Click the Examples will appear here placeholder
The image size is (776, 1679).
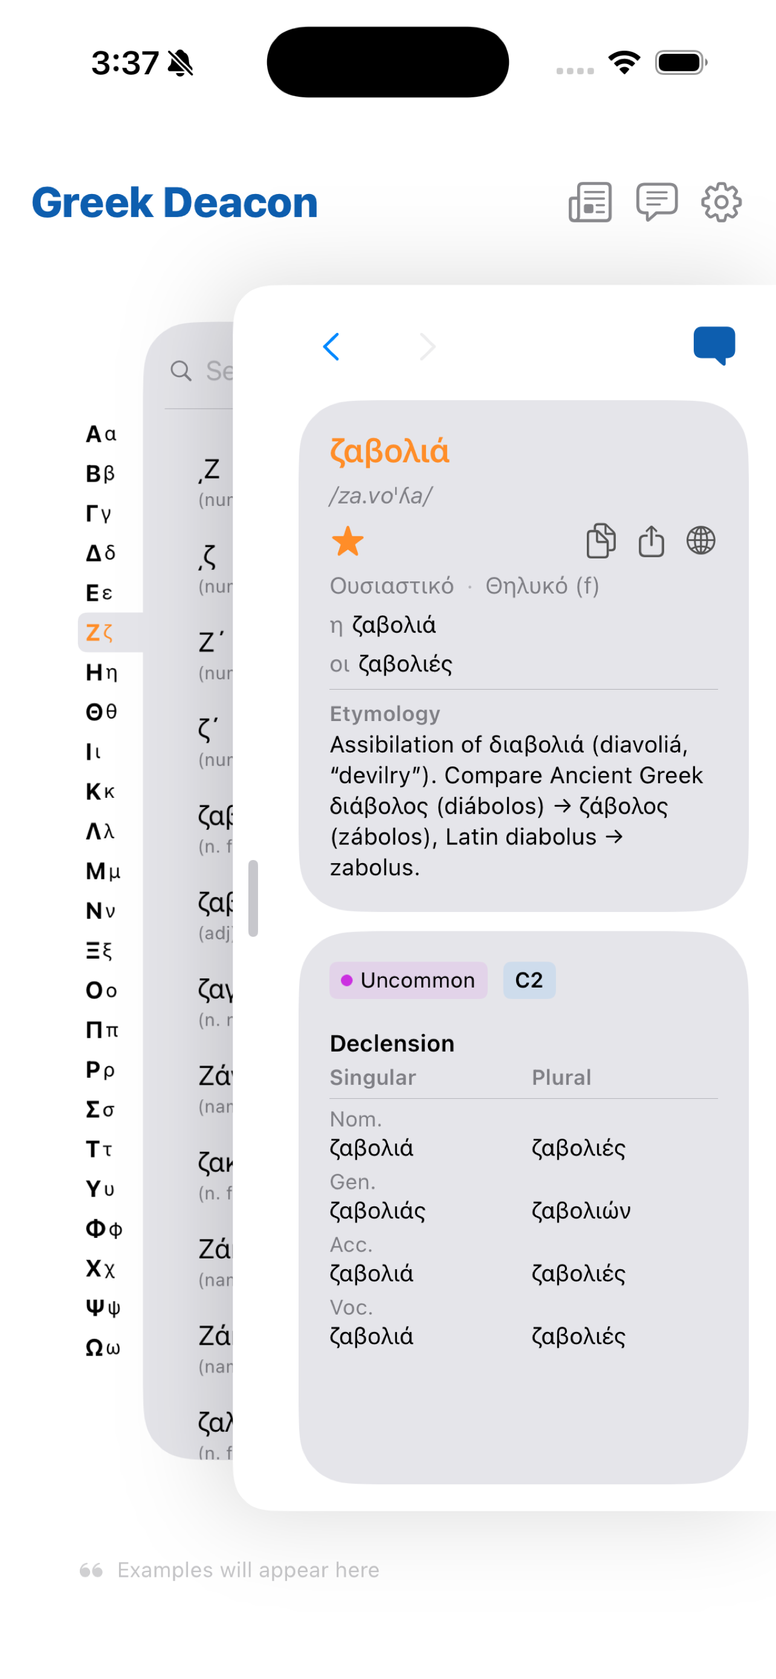point(248,1570)
